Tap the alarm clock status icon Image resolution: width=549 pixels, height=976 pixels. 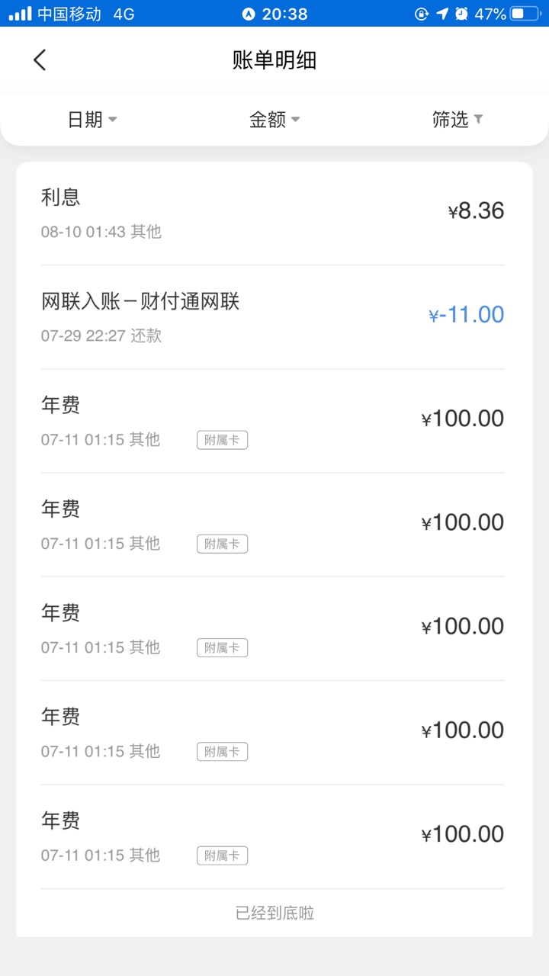461,14
